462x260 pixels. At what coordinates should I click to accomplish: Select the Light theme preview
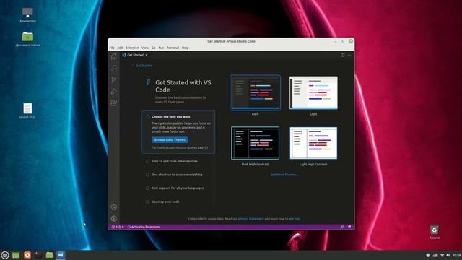[313, 92]
